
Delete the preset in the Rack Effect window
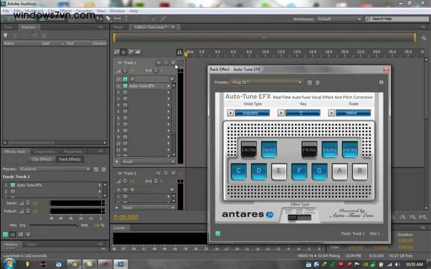pos(317,83)
